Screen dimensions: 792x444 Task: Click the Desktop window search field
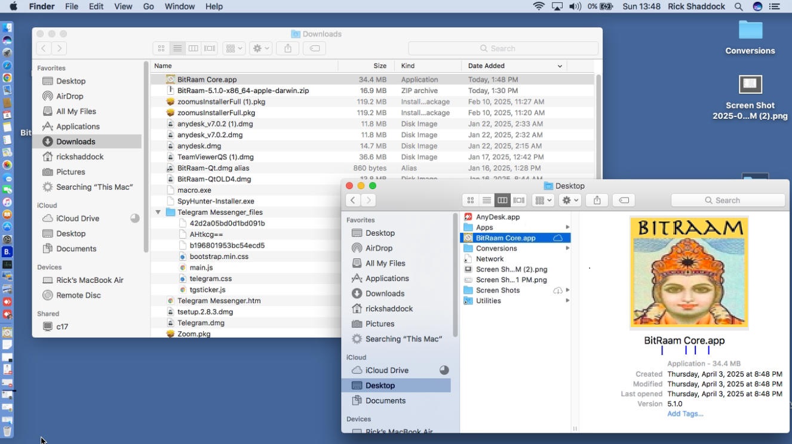[728, 201]
